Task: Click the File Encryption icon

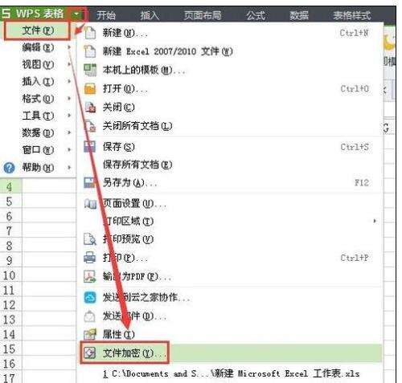Action: [89, 352]
